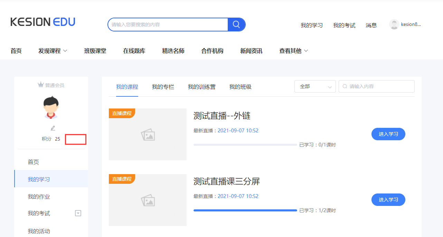
Task: Open the 全部 filter dropdown
Action: click(x=315, y=86)
